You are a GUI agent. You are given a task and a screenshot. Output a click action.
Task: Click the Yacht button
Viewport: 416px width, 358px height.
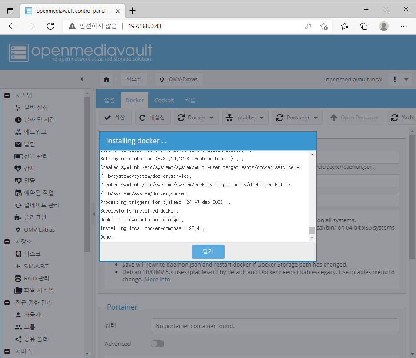click(x=403, y=118)
